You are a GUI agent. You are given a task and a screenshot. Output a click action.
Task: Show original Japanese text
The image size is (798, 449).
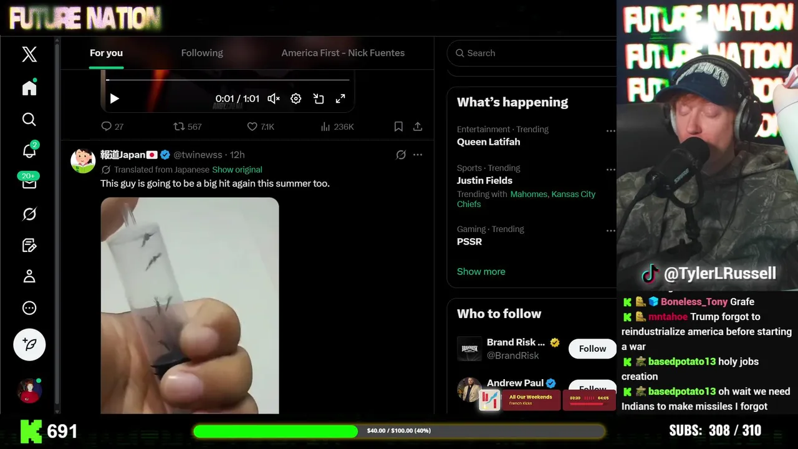tap(237, 170)
